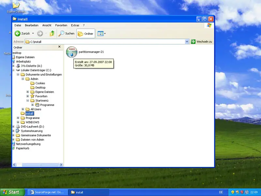
Task: Open the ? help menu
Action: click(84, 25)
